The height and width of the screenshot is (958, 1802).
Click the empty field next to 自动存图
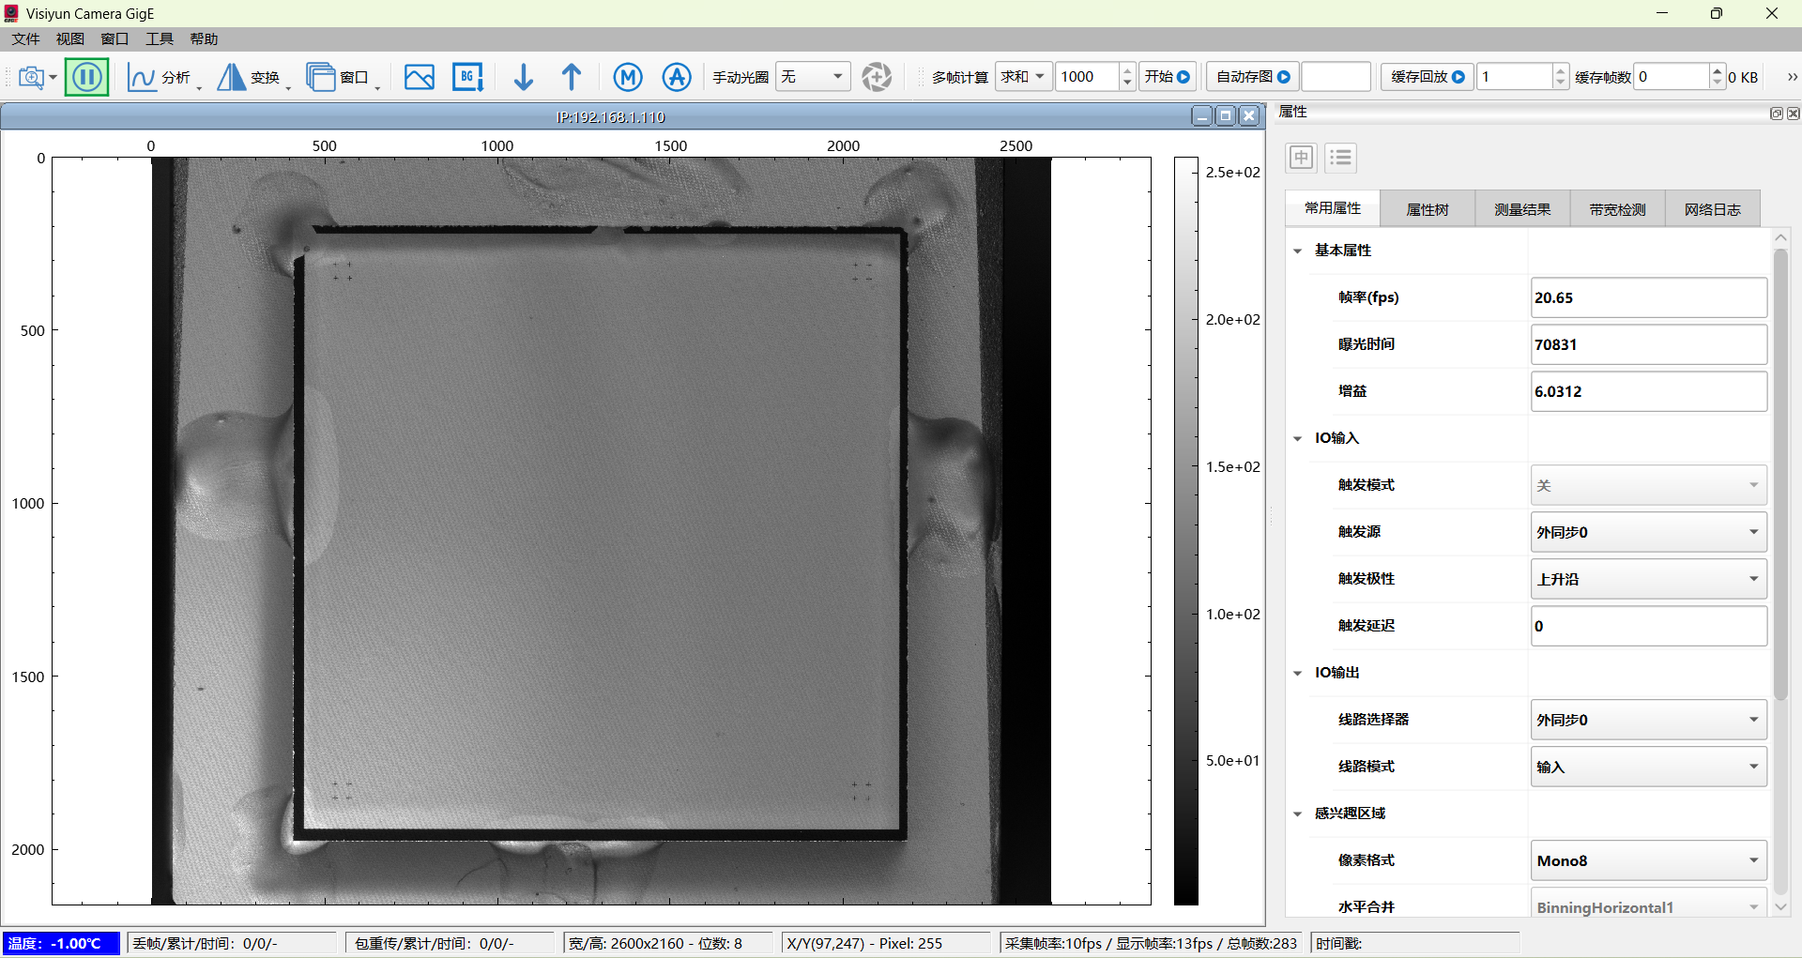pyautogui.click(x=1336, y=77)
